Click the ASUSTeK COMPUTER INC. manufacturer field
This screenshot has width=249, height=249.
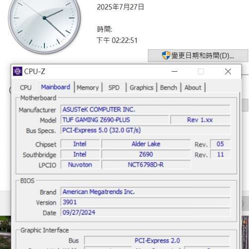pos(145,110)
